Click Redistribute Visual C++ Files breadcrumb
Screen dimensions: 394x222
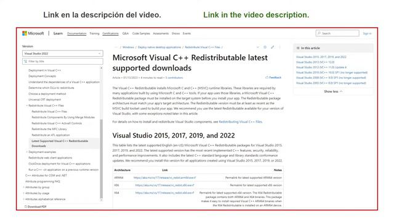tap(203, 47)
